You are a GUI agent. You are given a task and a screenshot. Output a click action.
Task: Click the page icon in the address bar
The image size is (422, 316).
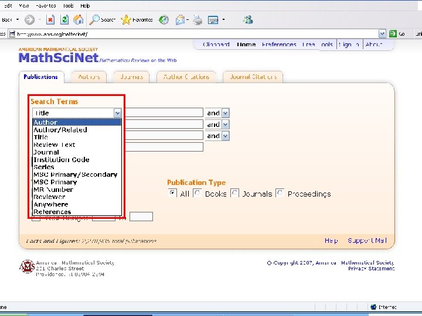tap(12, 34)
